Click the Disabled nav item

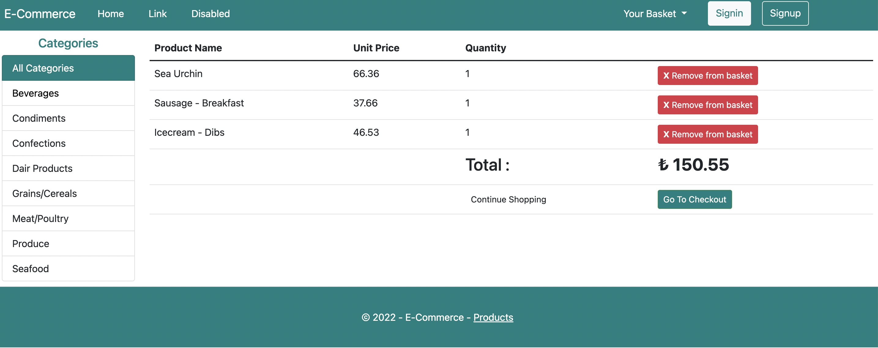(x=210, y=14)
